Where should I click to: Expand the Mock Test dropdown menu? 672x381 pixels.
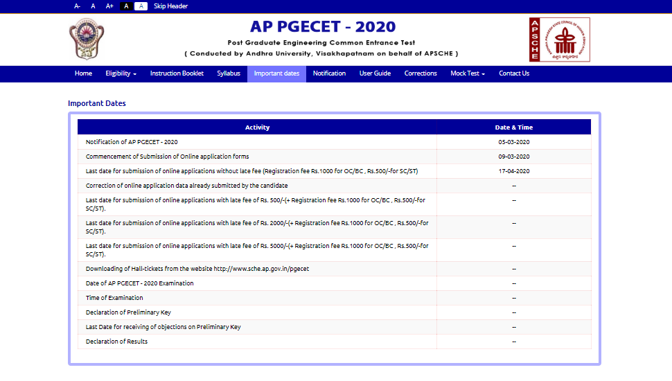click(x=467, y=73)
